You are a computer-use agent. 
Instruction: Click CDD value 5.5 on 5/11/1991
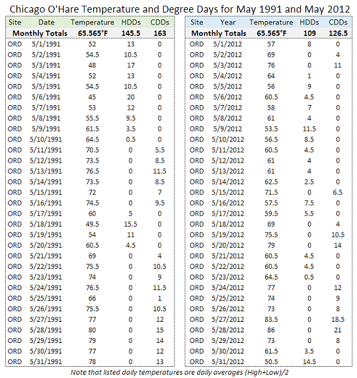pos(160,150)
